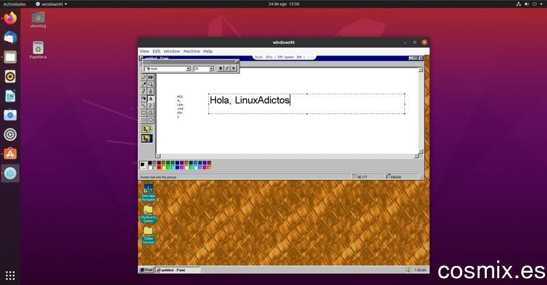Select the Polygon shape tool

click(x=150, y=113)
